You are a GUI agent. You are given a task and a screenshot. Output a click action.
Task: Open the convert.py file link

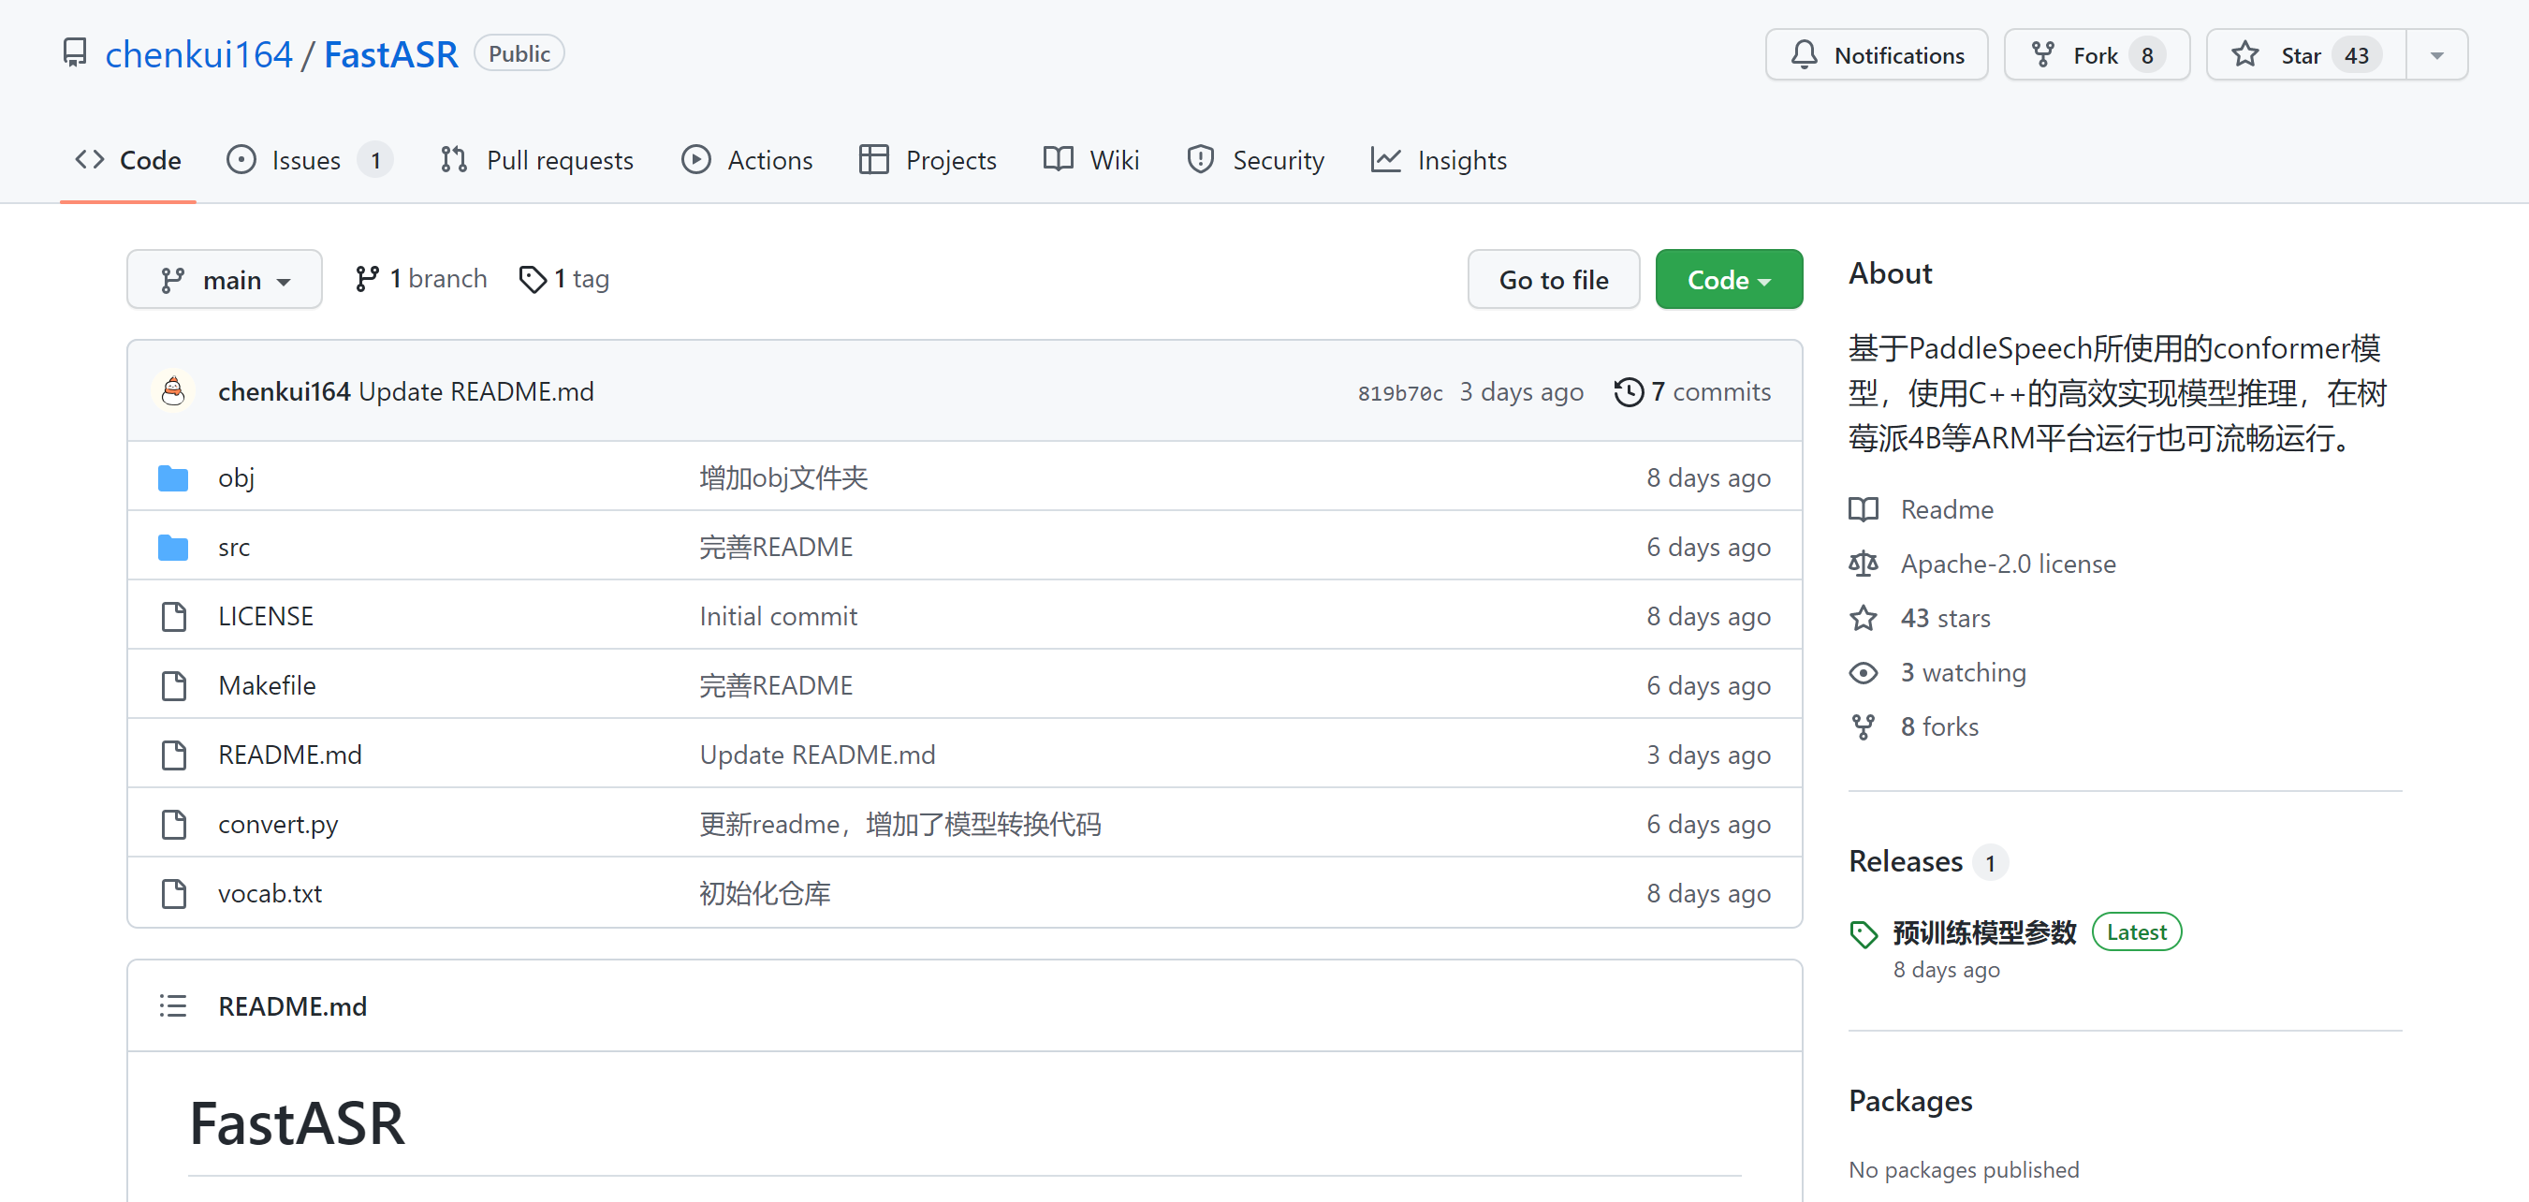tap(278, 824)
